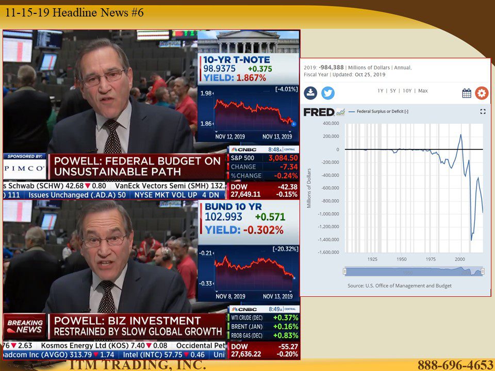Screen dimensions: 495x371
Task: Expand the FRED chart to fullscreen
Action: 483,111
